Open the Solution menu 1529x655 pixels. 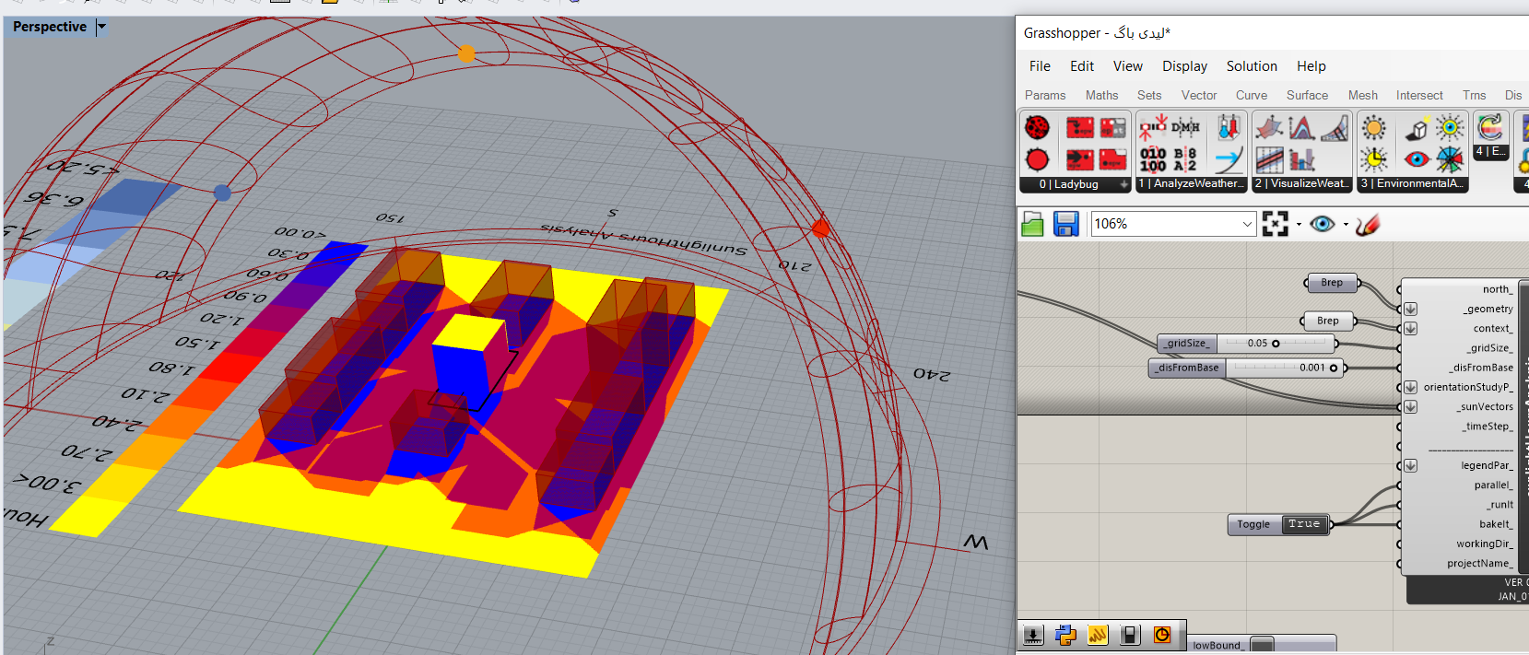[x=1252, y=66]
